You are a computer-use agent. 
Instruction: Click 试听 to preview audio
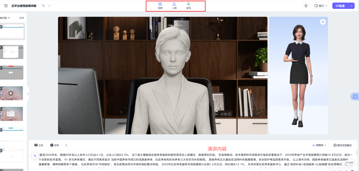coord(350,163)
